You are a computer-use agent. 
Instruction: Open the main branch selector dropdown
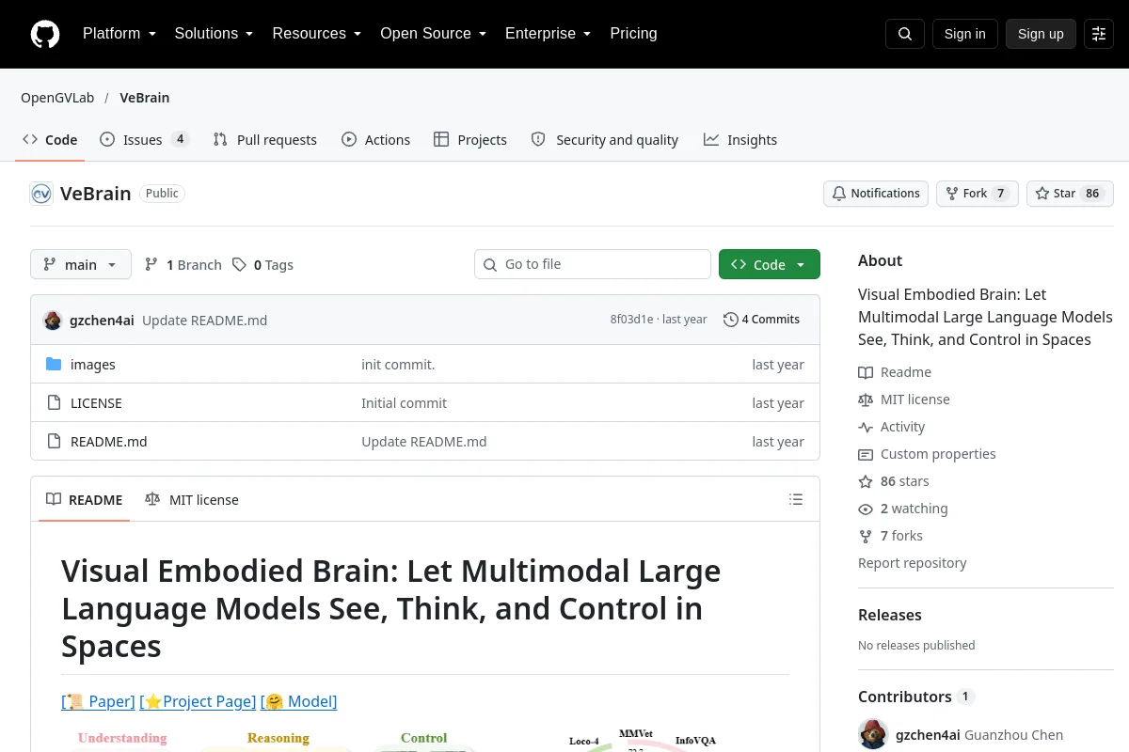pyautogui.click(x=81, y=265)
